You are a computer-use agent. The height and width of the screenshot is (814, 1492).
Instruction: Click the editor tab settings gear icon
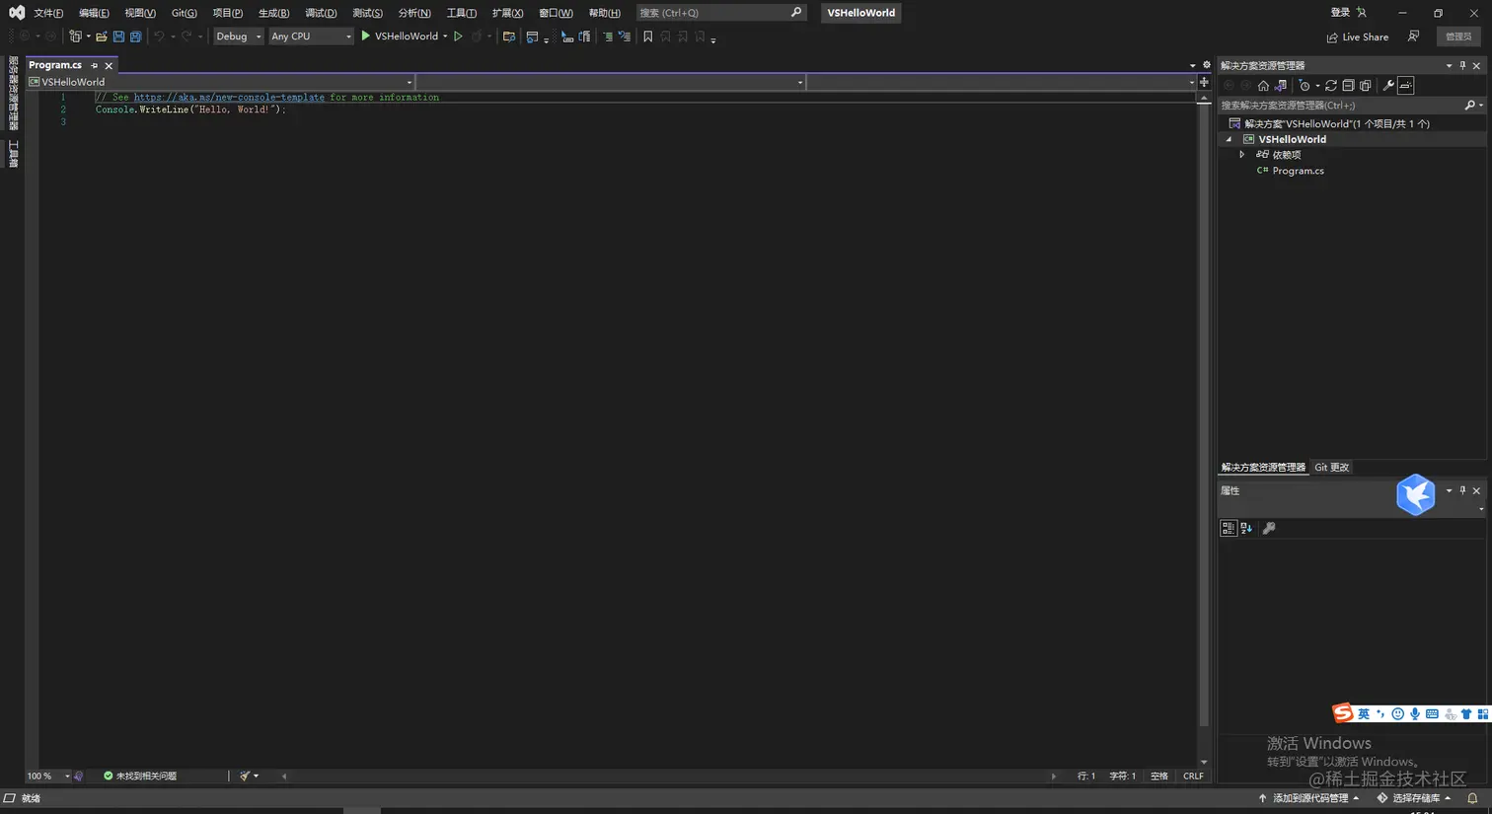1206,65
